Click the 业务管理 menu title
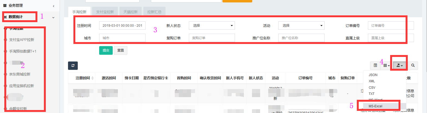427x113 pixels. tap(16, 5)
